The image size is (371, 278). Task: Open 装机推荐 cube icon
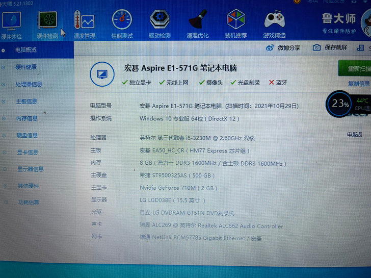pyautogui.click(x=235, y=19)
